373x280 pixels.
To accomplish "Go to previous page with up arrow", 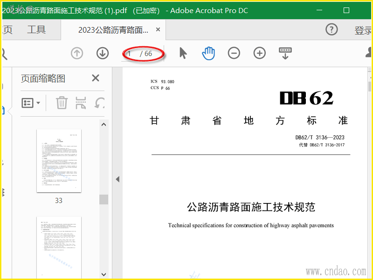I will coord(77,53).
